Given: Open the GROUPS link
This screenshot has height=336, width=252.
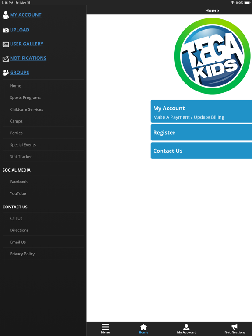Looking at the screenshot, I should pos(20,73).
